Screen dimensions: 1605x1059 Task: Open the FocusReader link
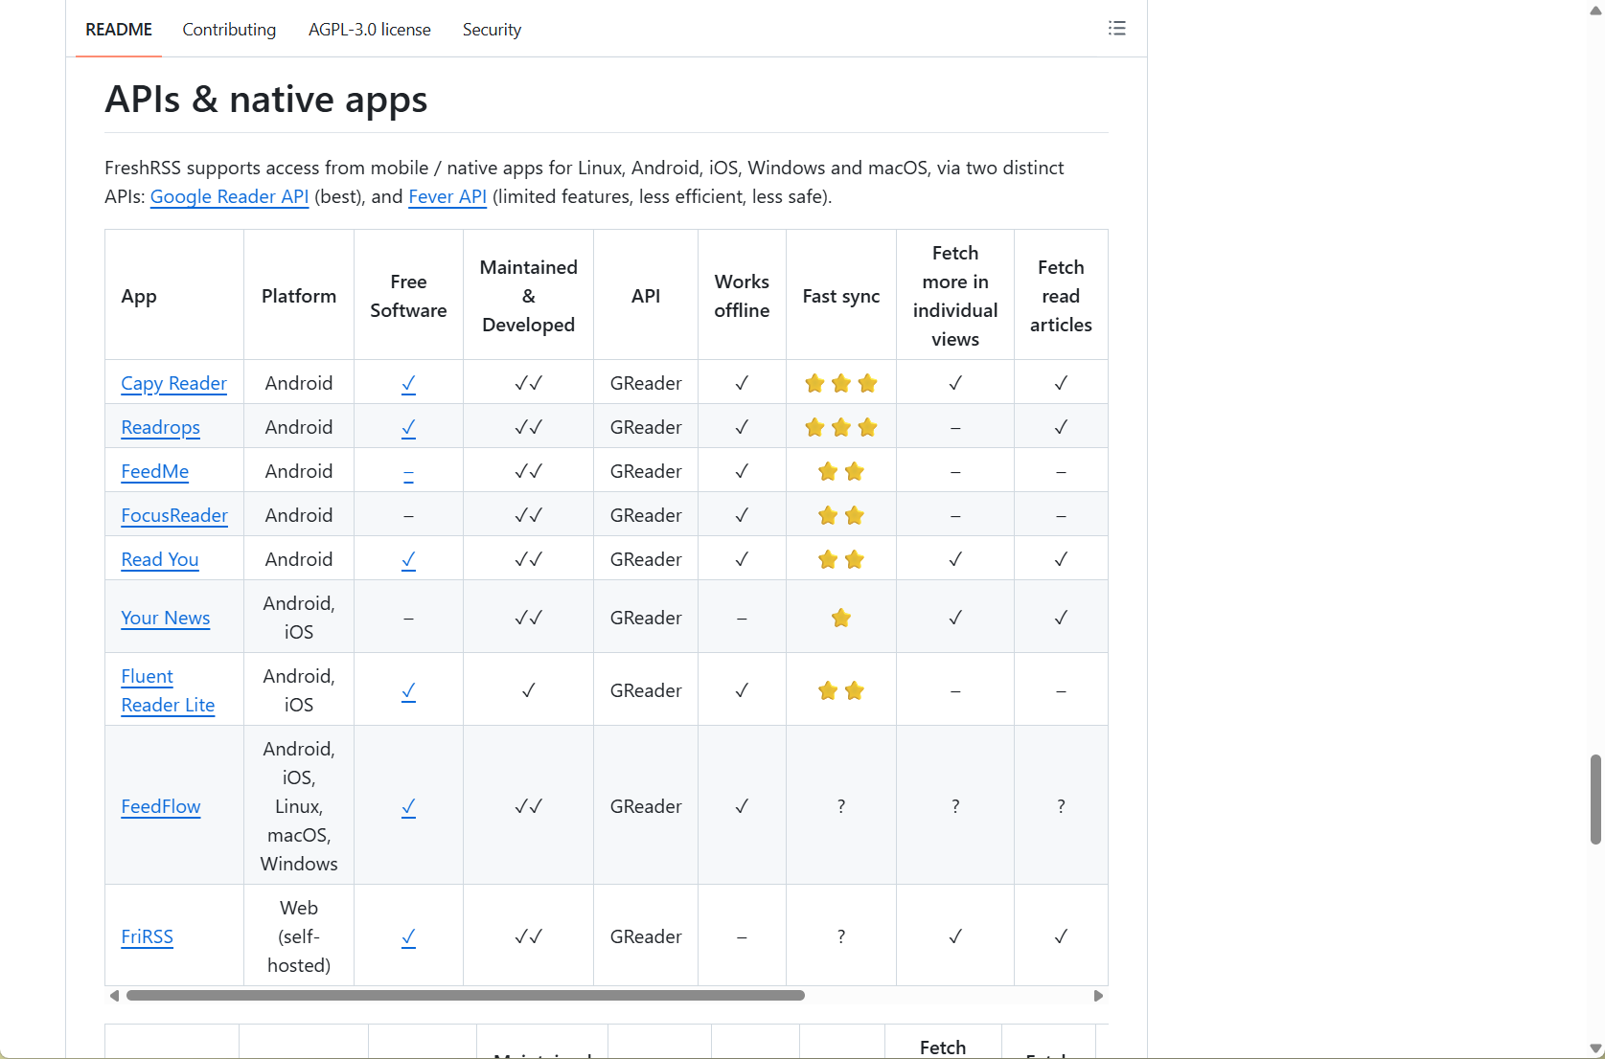[x=174, y=515]
